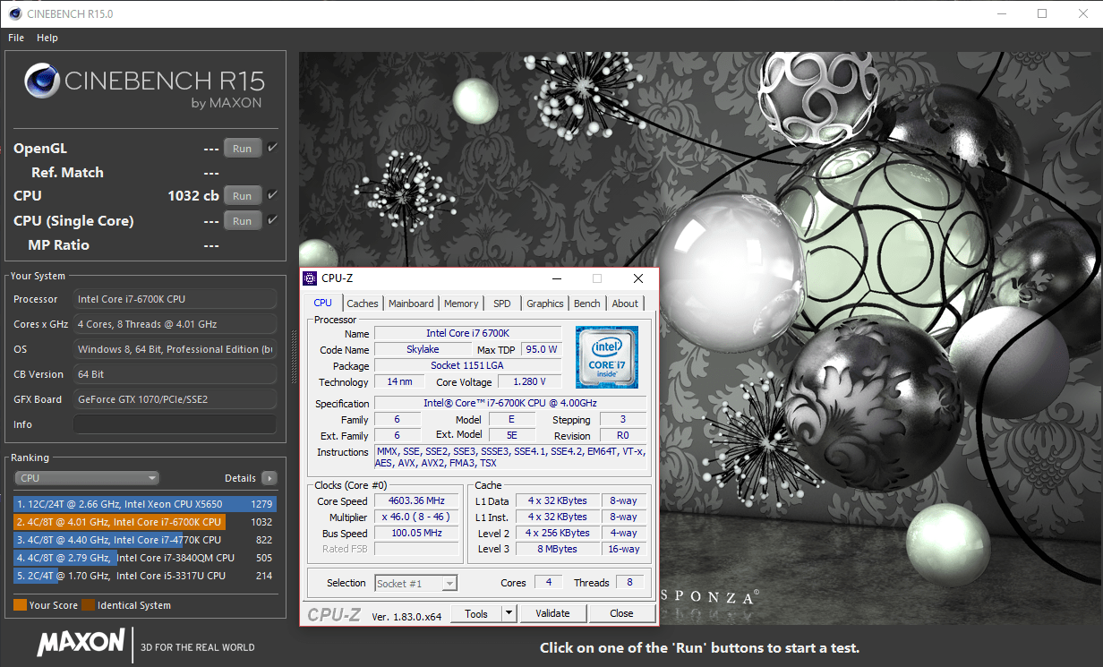
Task: Open ranking Details arrow button
Action: (x=269, y=478)
